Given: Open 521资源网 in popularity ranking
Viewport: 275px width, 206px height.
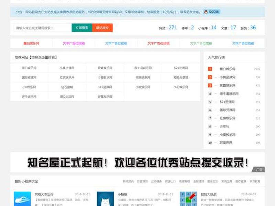Looking at the screenshot, I should tap(227, 102).
